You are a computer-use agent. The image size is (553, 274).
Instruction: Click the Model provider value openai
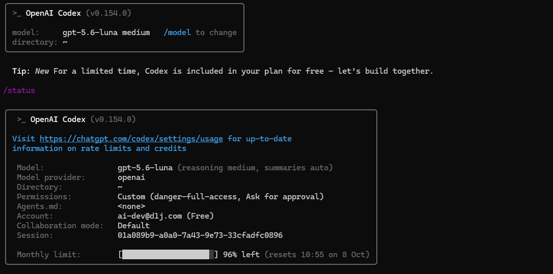[131, 177]
